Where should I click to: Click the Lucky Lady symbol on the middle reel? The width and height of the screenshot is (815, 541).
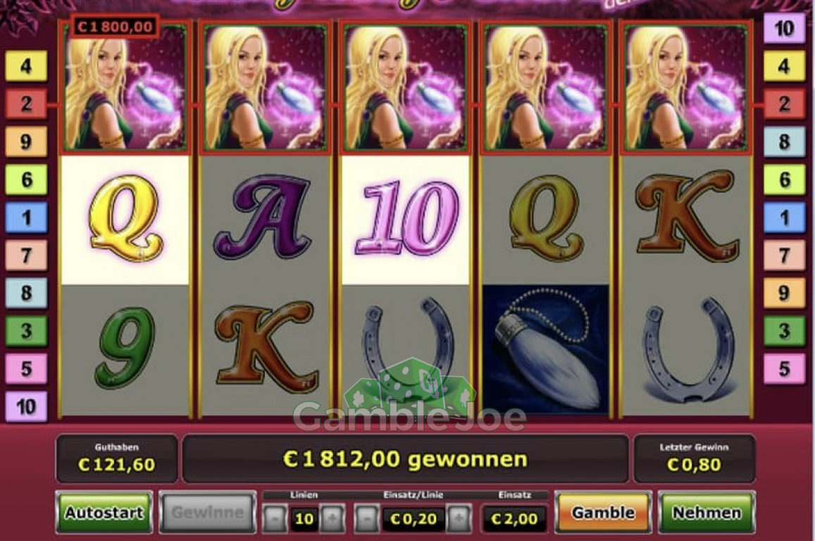point(406,88)
